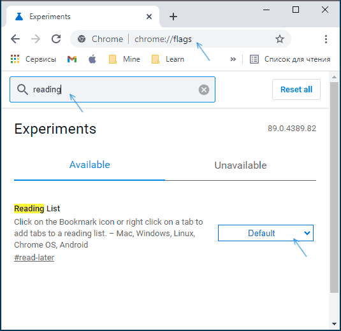Open the Gmail bookmark icon
Screen dimensions: 341x331
pyautogui.click(x=72, y=59)
